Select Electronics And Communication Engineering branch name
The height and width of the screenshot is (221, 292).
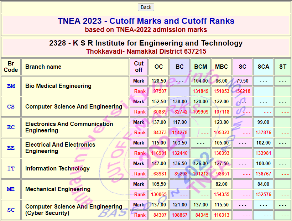click(69, 127)
